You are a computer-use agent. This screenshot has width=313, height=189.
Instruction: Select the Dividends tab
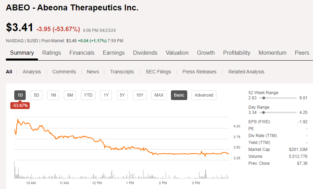(x=145, y=53)
